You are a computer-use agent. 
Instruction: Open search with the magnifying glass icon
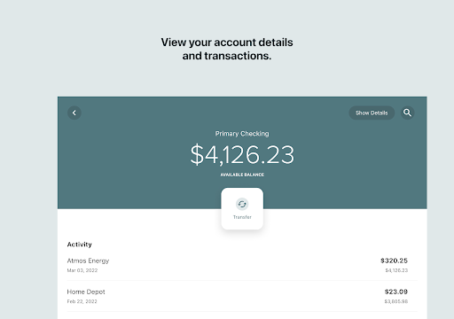point(407,113)
